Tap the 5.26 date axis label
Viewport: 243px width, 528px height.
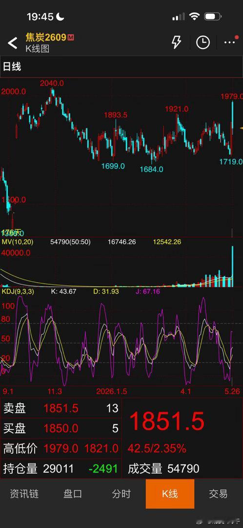232,391
